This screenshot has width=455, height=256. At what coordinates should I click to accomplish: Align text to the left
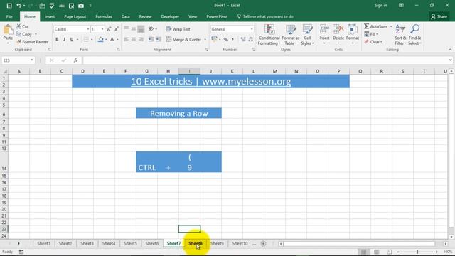point(127,40)
